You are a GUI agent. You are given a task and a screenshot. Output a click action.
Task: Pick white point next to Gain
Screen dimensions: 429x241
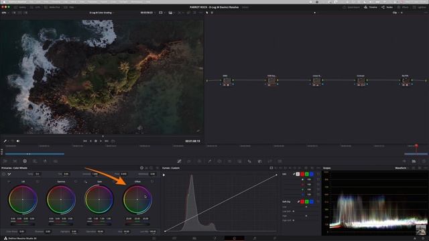[x=85, y=181]
